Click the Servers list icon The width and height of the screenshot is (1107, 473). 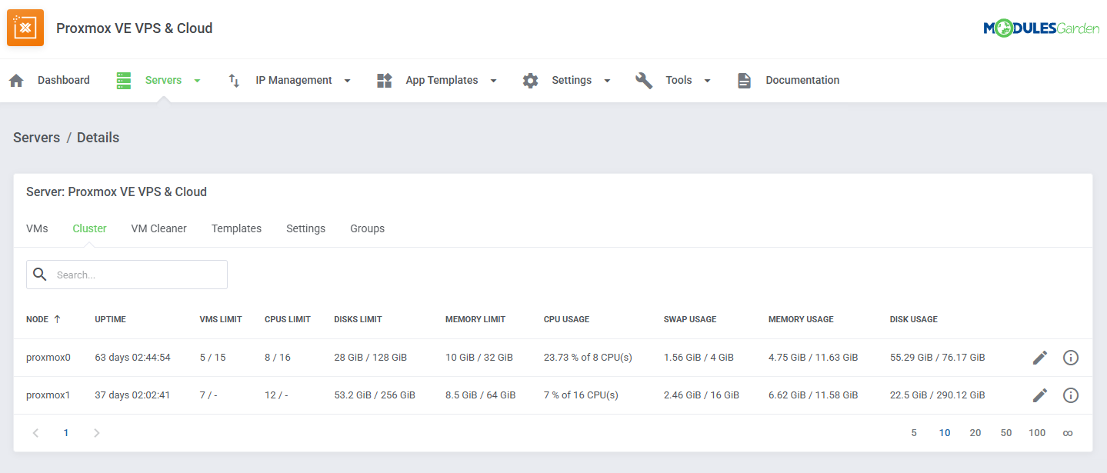pyautogui.click(x=123, y=79)
